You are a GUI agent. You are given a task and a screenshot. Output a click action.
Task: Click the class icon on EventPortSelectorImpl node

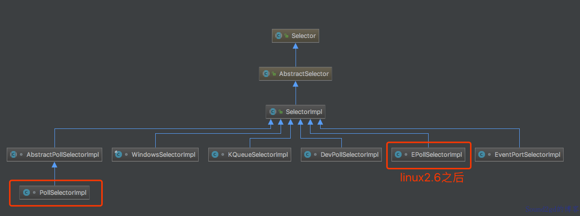pyautogui.click(x=481, y=155)
